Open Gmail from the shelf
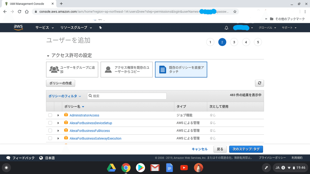Screen dimensions: 310x174 point(155,168)
